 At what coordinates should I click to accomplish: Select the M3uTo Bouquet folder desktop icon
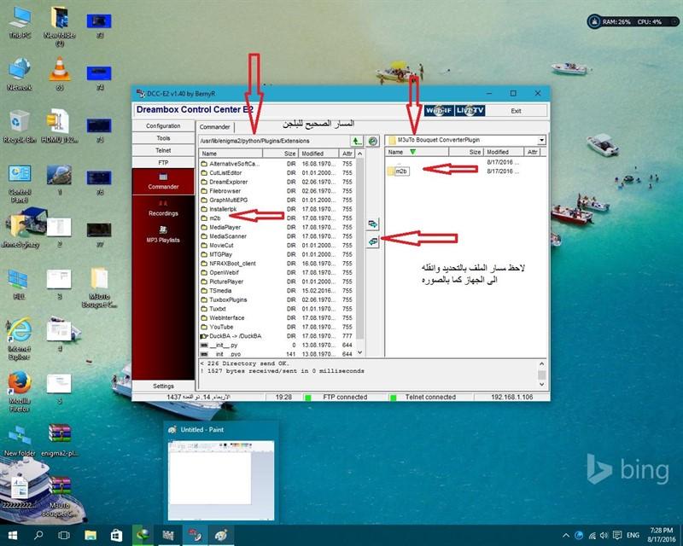pyautogui.click(x=99, y=288)
